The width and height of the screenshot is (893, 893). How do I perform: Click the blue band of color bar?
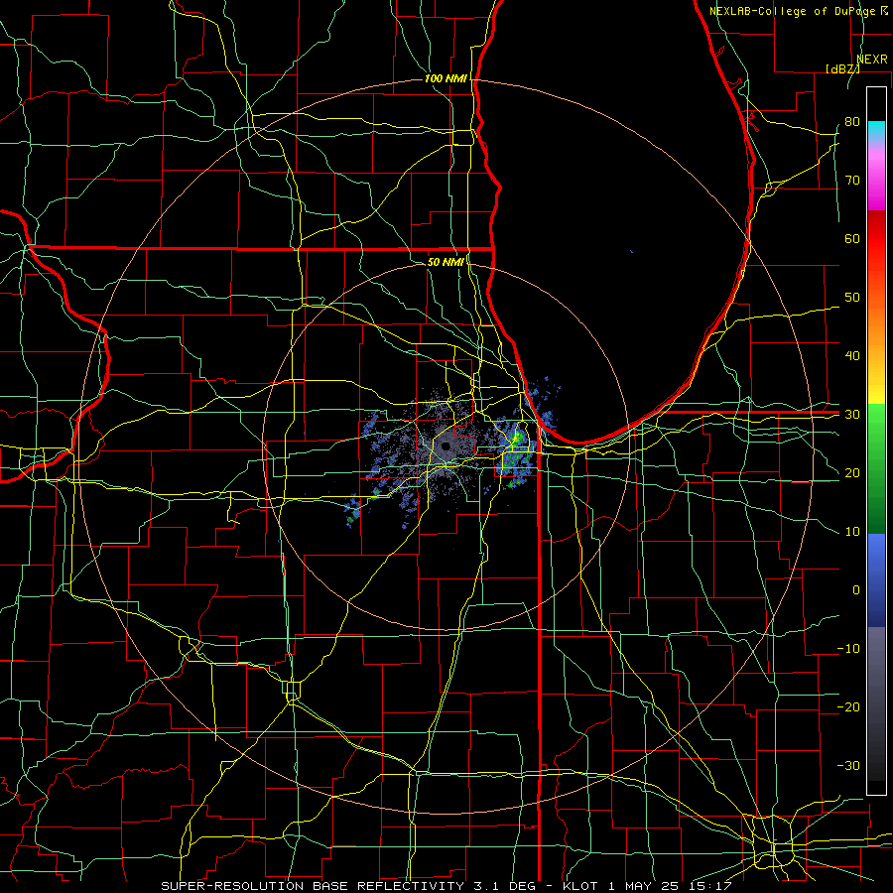point(876,578)
